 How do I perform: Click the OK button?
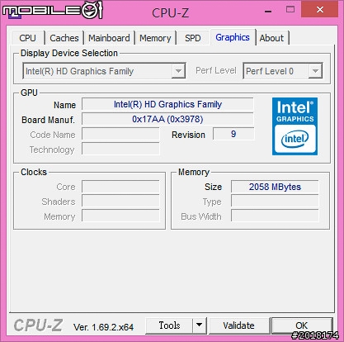click(x=302, y=325)
